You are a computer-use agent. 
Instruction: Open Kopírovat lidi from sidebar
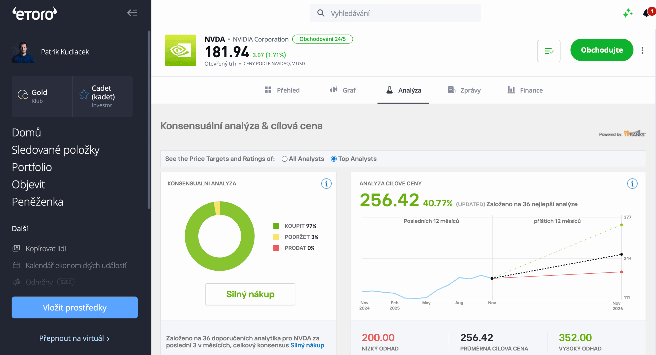pyautogui.click(x=46, y=249)
